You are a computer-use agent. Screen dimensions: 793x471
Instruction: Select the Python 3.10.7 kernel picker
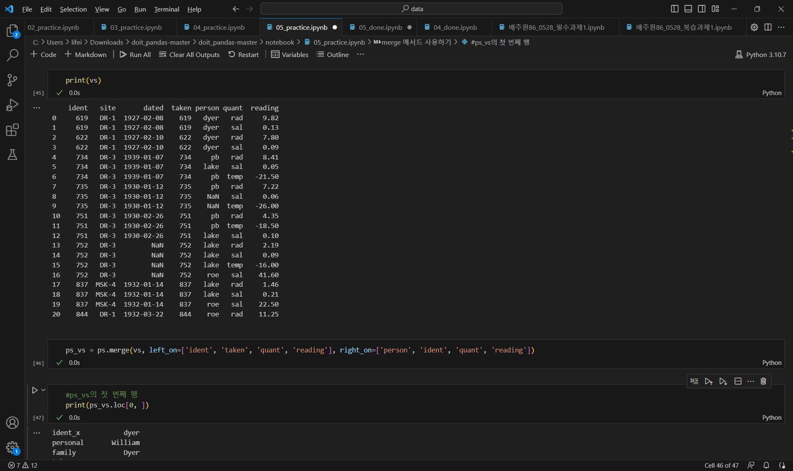coord(761,55)
